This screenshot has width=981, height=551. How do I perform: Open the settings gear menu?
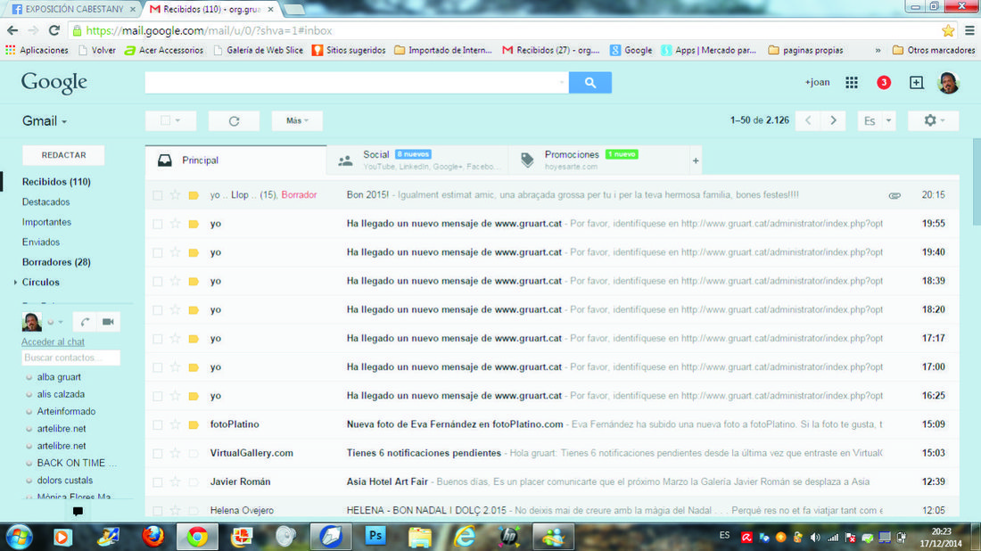pyautogui.click(x=933, y=120)
